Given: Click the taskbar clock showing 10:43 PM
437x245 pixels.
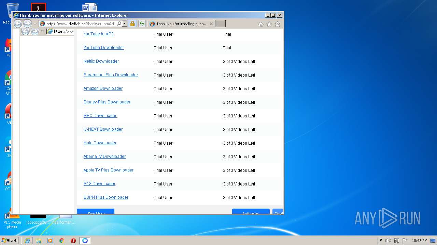Looking at the screenshot, I should coord(419,241).
